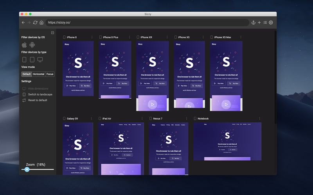The image size is (313, 195).
Task: Click Hide dimensions setting
Action: click(x=35, y=89)
